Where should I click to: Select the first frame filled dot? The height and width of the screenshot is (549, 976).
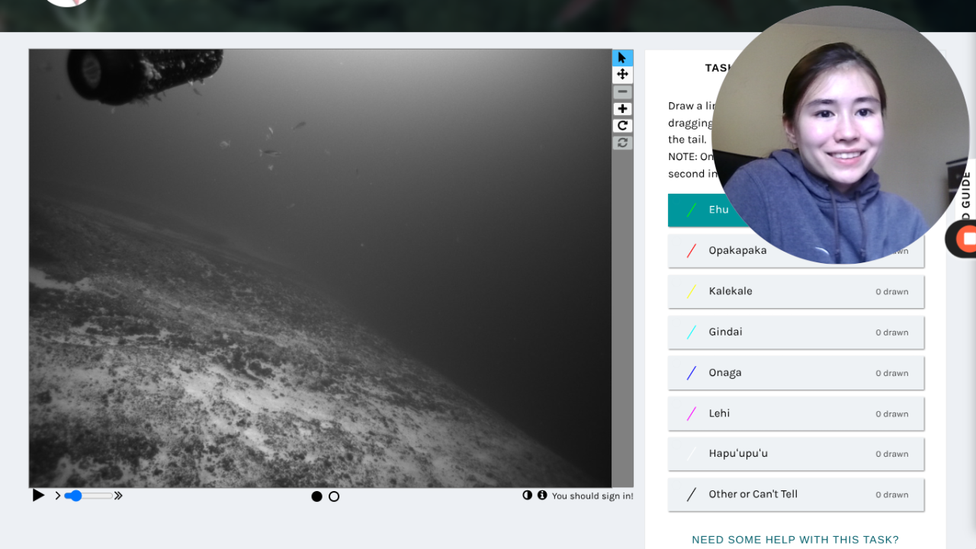[316, 496]
